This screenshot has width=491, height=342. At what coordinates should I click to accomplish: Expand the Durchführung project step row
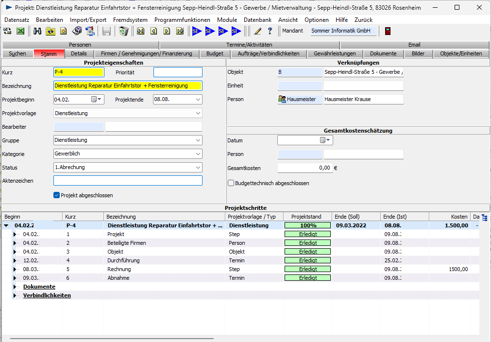point(15,260)
